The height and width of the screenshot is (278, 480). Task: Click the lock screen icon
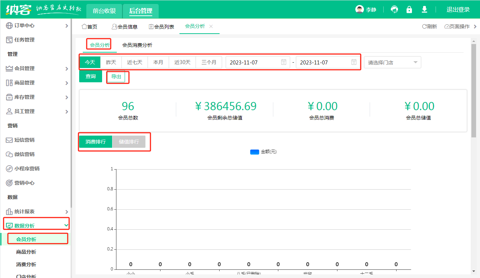(409, 10)
